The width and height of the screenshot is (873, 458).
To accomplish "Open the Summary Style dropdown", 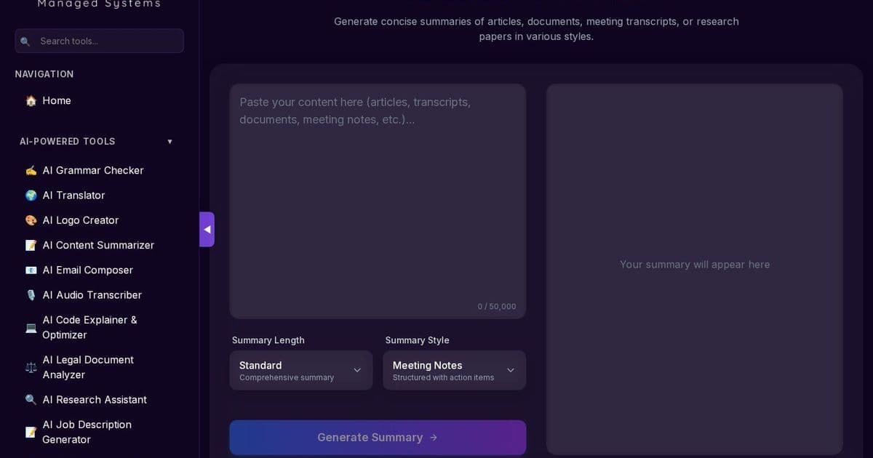I will coord(454,370).
